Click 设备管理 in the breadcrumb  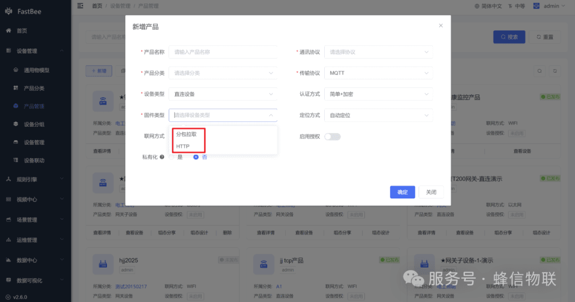tap(120, 6)
